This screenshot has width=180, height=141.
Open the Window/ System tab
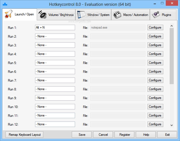pos(93,15)
